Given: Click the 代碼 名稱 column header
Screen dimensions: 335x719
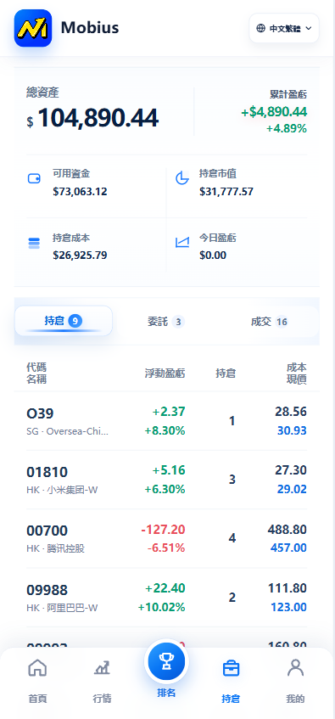Looking at the screenshot, I should pyautogui.click(x=36, y=374).
